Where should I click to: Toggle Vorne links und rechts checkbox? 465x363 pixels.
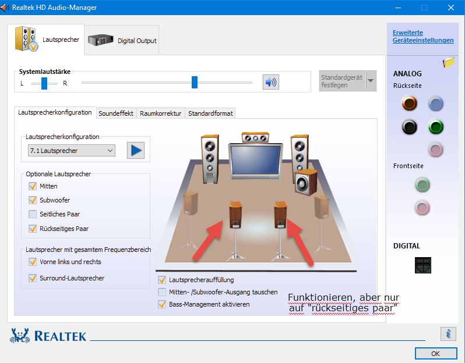click(33, 262)
